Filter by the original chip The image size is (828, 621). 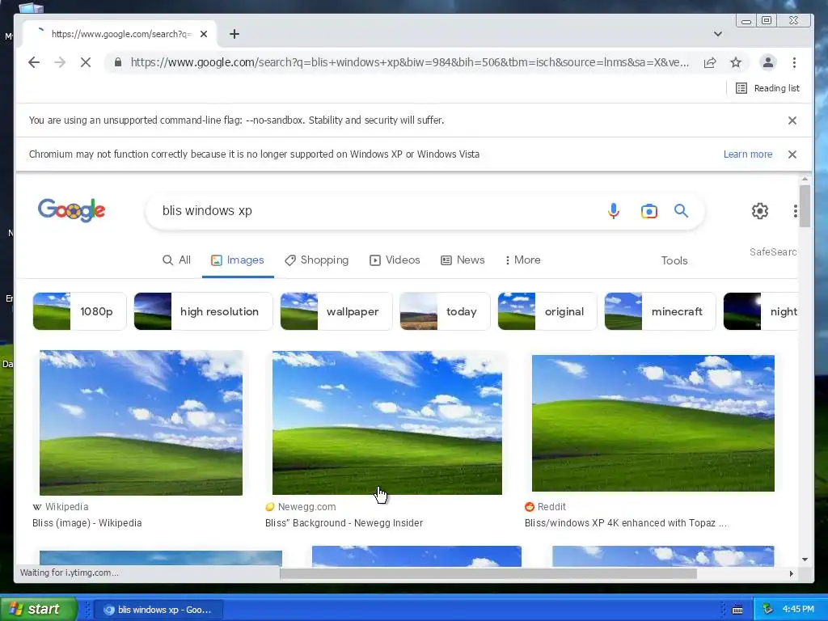tap(547, 311)
